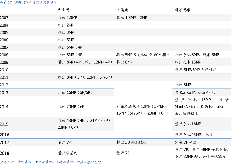Image resolution: width=233 pixels, height=166 pixels.
Task: Click the 量产 5MP/6MP 自动对焦 cell
Action: [195, 70]
